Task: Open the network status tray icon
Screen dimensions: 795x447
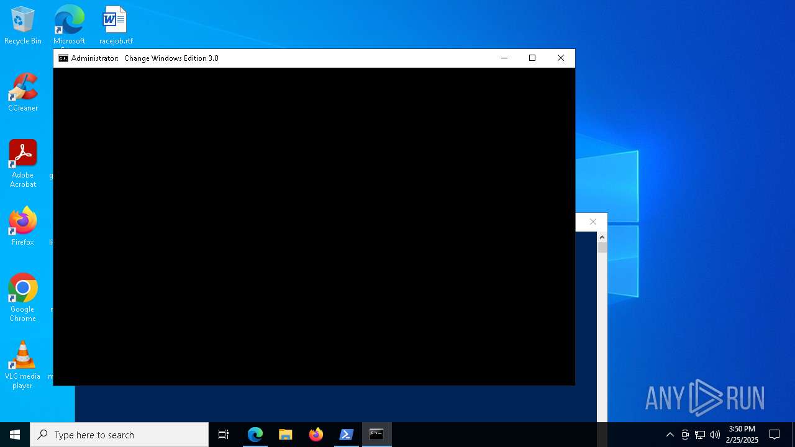Action: (x=700, y=435)
